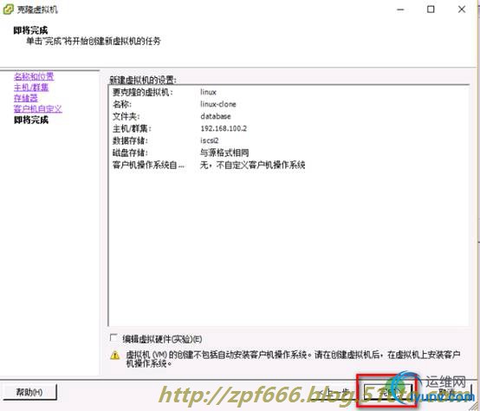Click the 客户机操作系统自... label
The height and width of the screenshot is (411, 480).
pyautogui.click(x=148, y=165)
